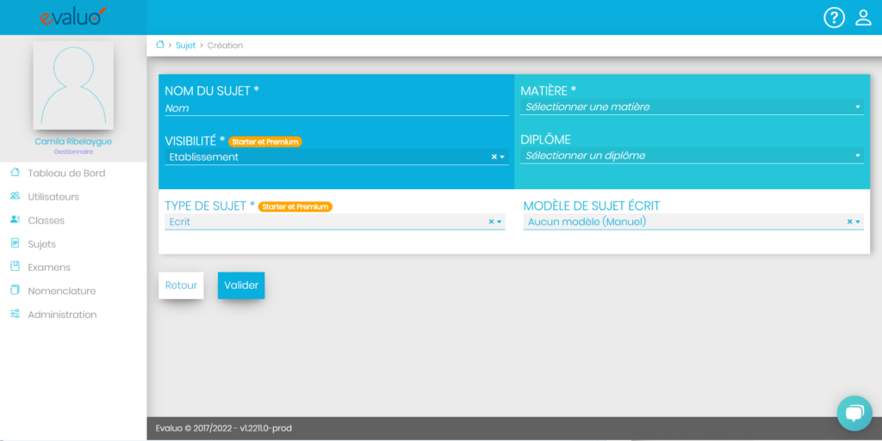Open the chat support bubble
Viewport: 882px width, 441px height.
pos(854,413)
